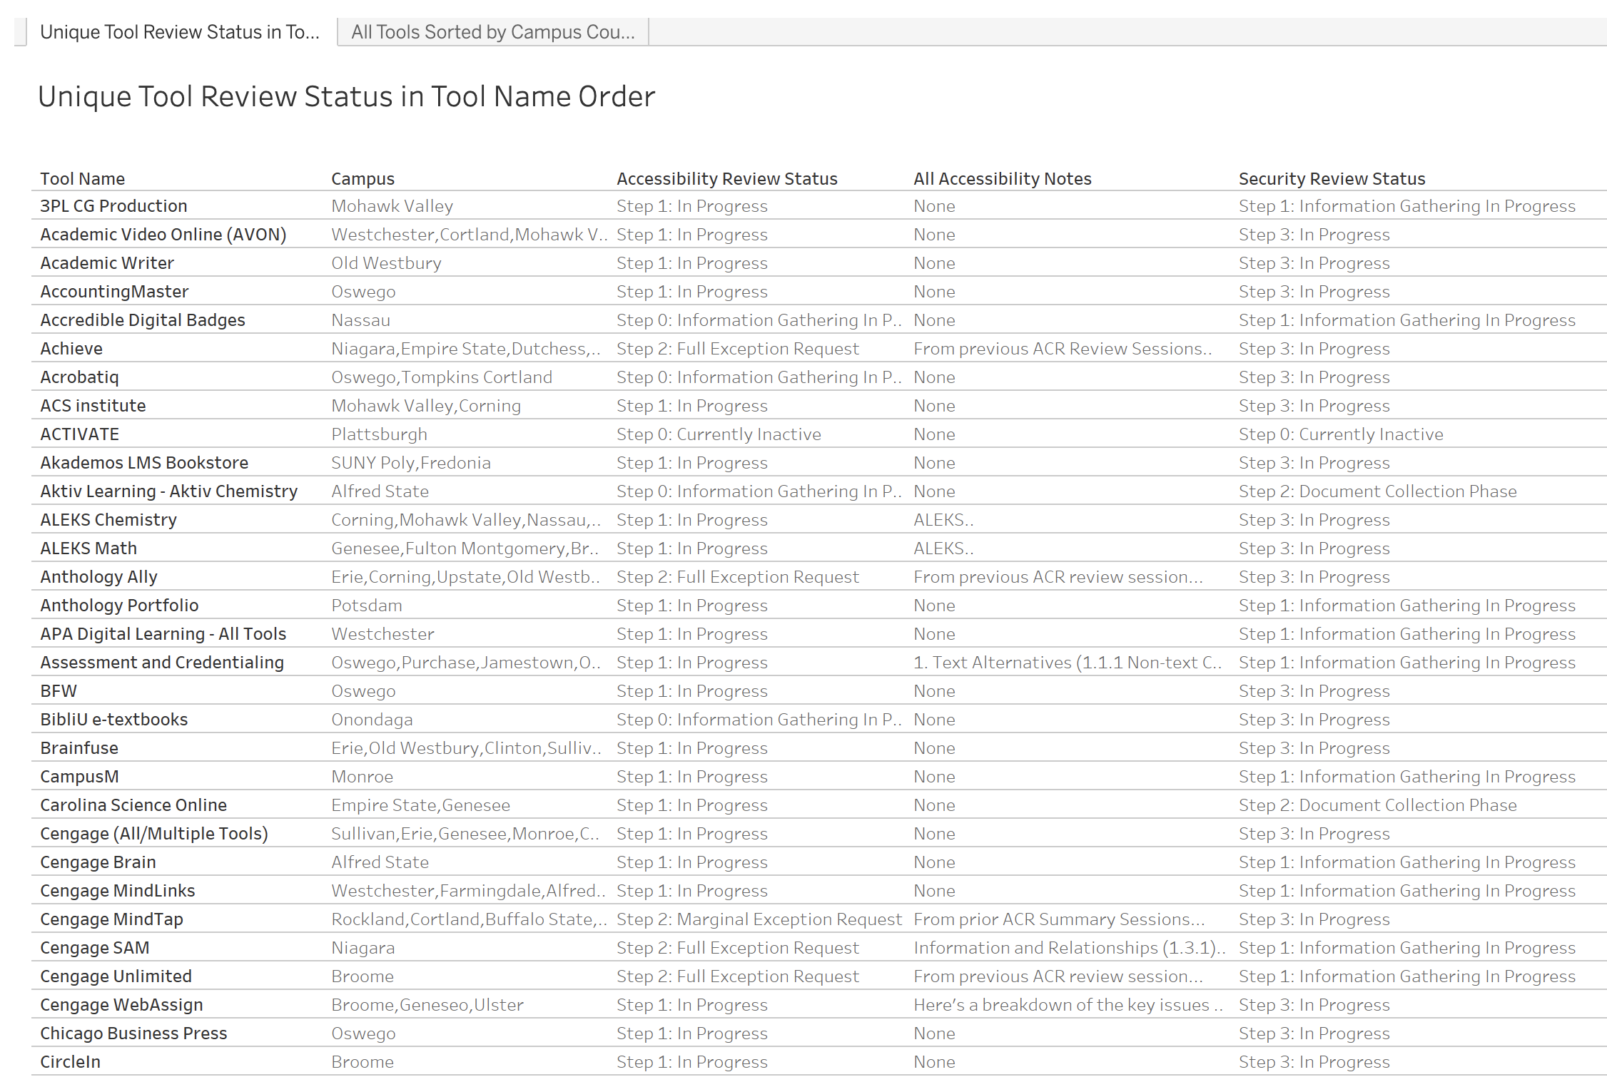Click APA Digital Learning - All Tools
1607x1077 pixels.
click(x=163, y=634)
